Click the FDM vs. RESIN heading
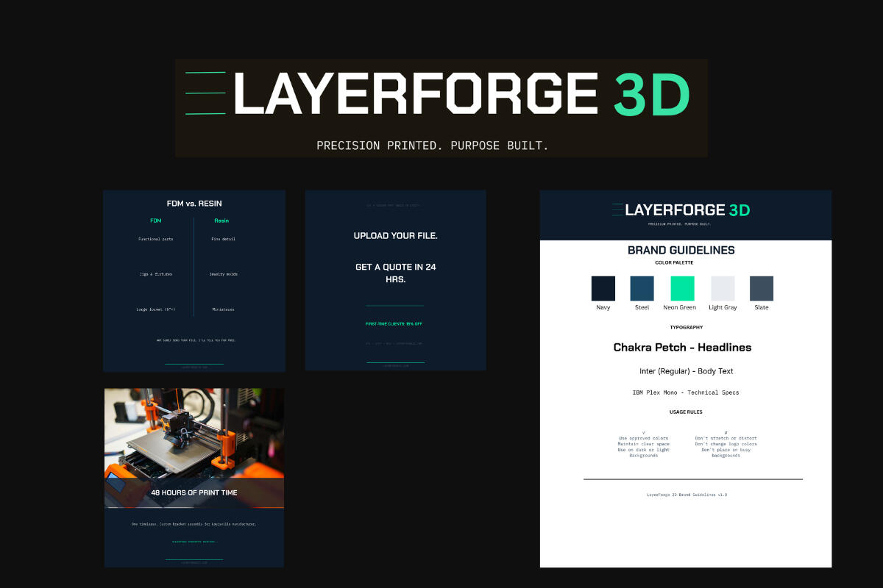883x588 pixels. 194,204
